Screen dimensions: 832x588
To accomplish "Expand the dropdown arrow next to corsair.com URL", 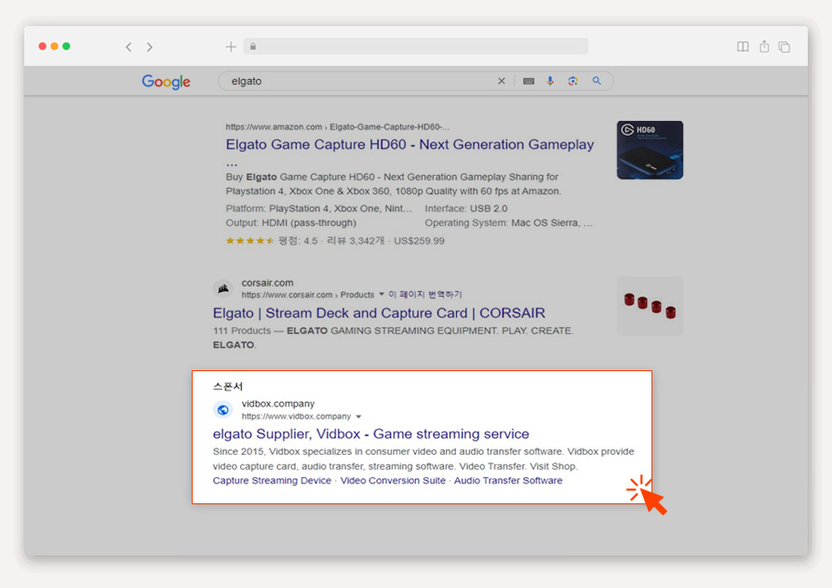I will (382, 294).
